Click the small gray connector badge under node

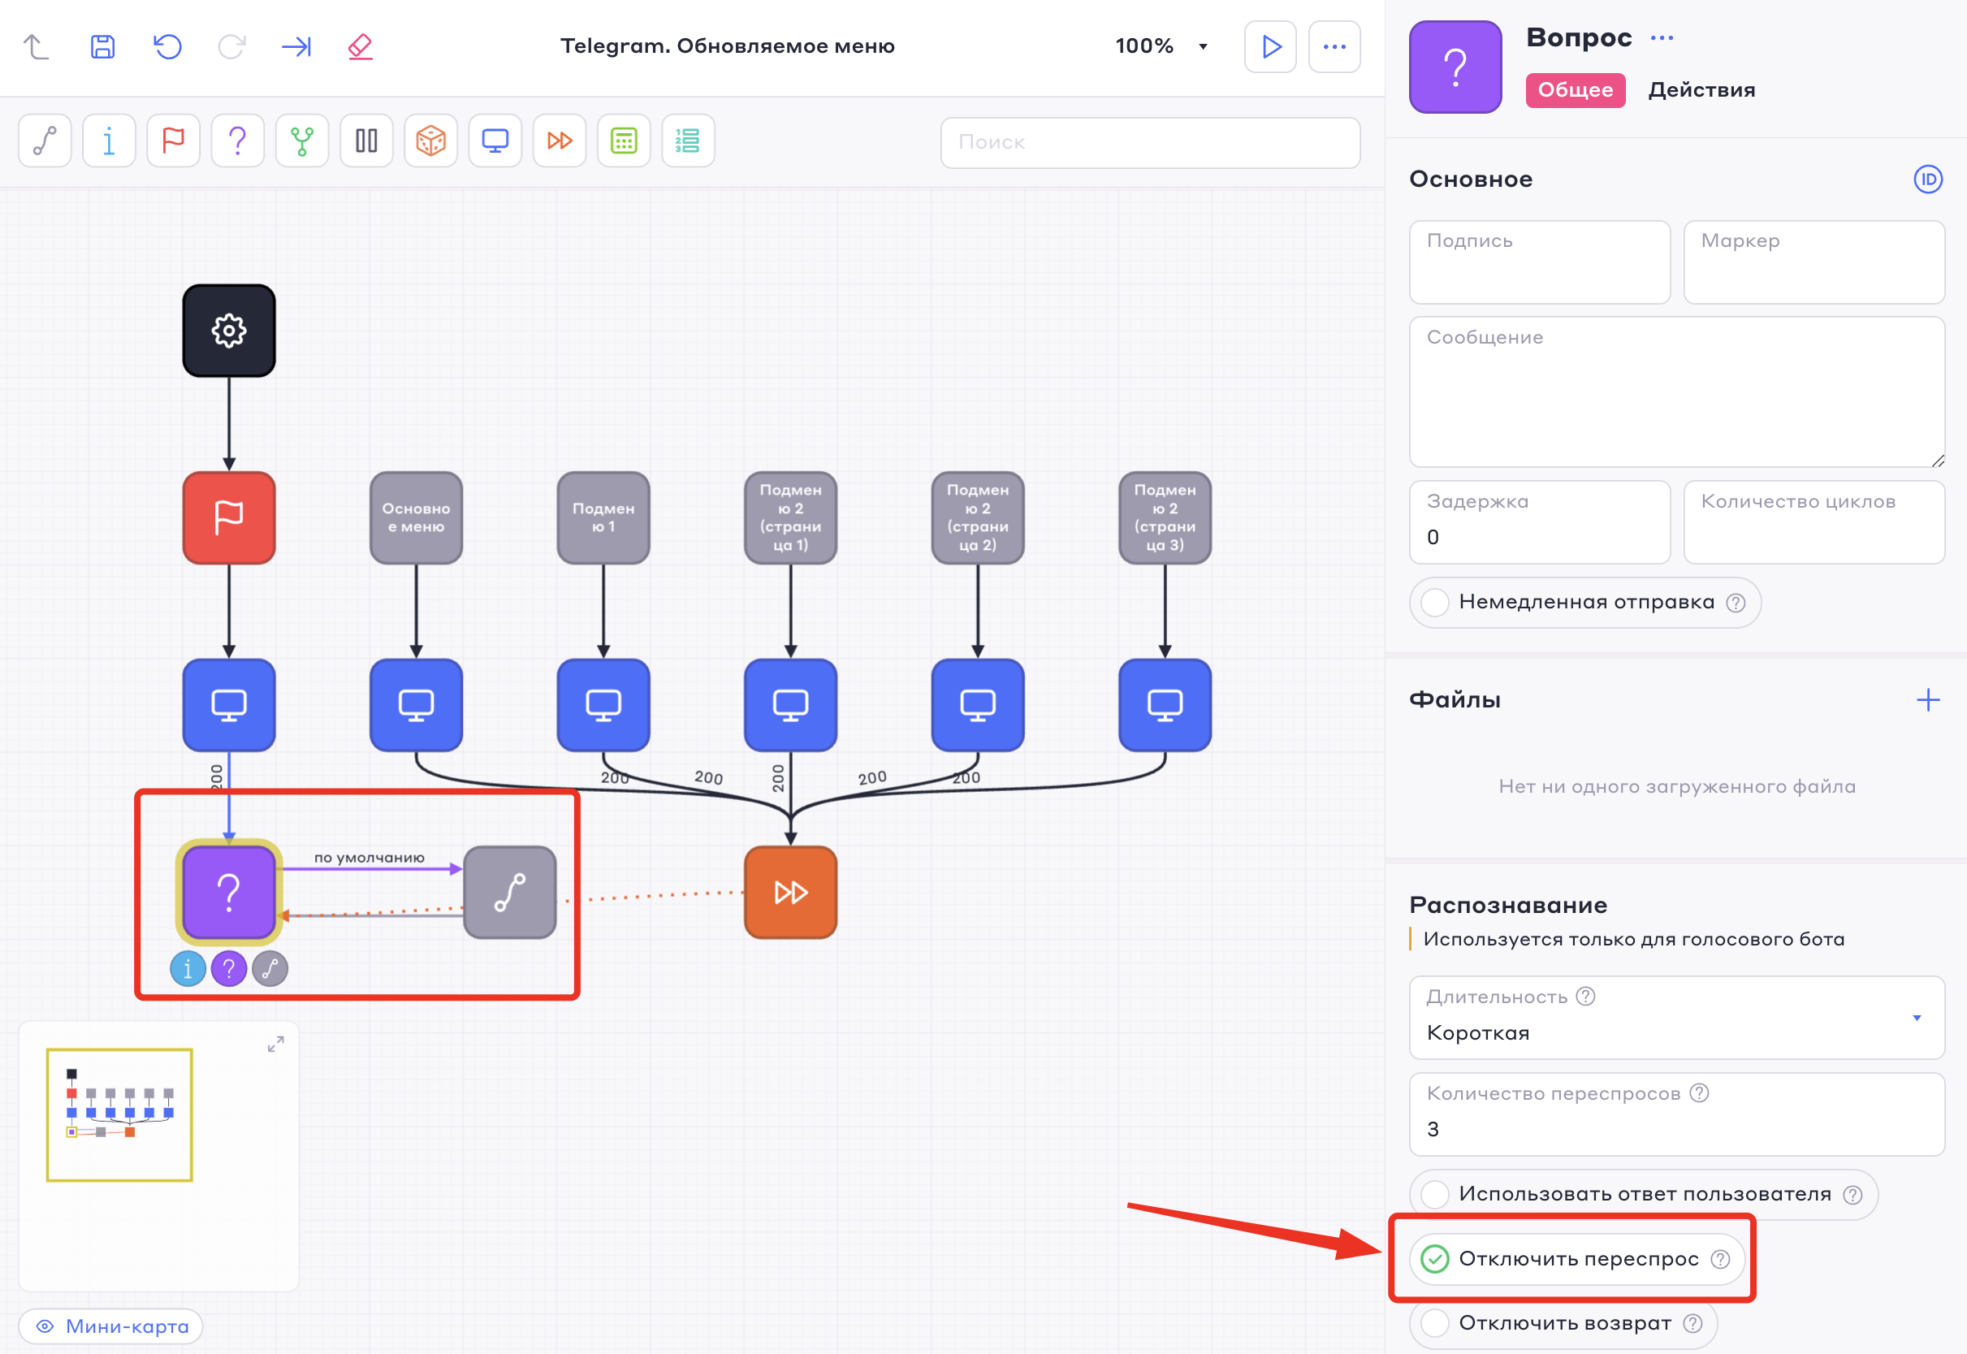pos(270,969)
